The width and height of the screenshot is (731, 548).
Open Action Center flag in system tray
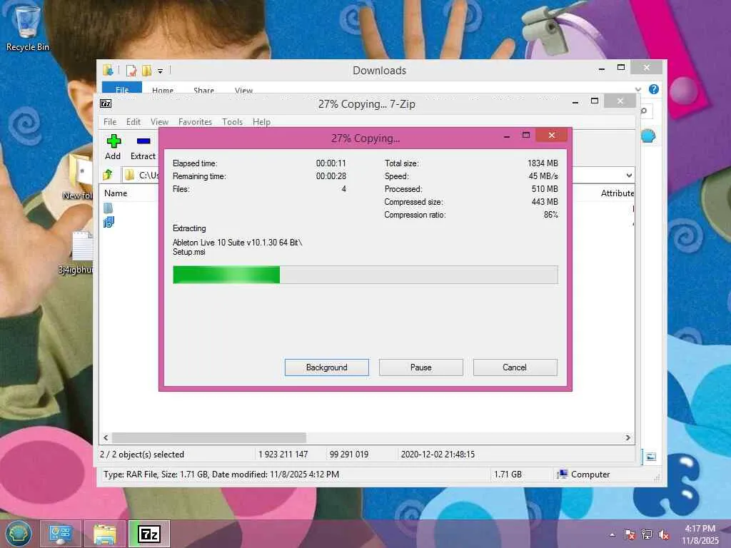click(x=630, y=534)
